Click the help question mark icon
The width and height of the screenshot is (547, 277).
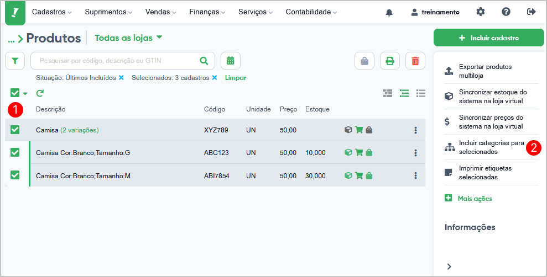pos(506,12)
